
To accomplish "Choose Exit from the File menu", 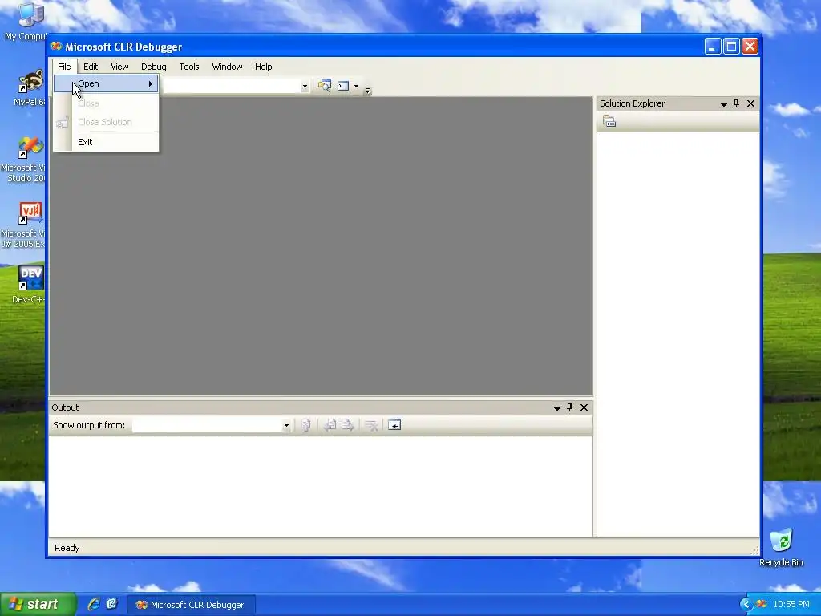I will [x=106, y=142].
